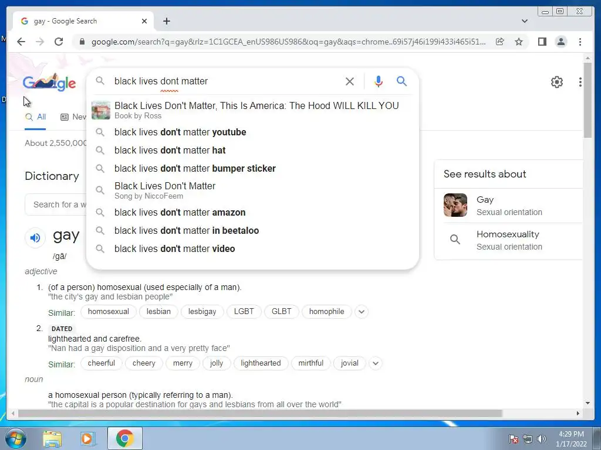Open Windows Explorer from taskbar

52,438
